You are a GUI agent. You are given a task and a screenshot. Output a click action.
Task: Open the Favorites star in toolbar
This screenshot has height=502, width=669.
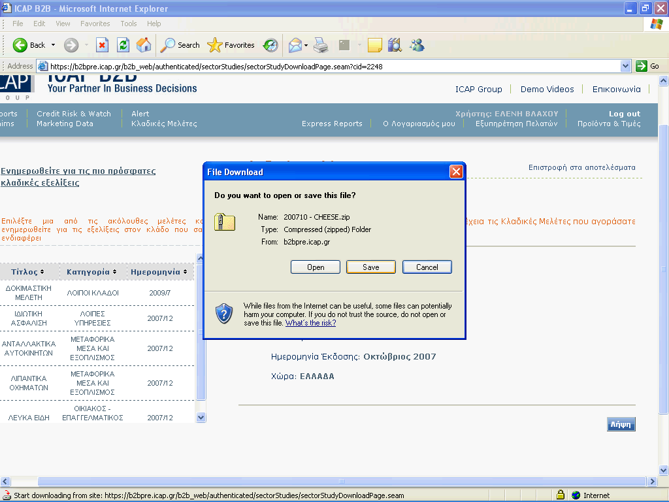pos(214,45)
